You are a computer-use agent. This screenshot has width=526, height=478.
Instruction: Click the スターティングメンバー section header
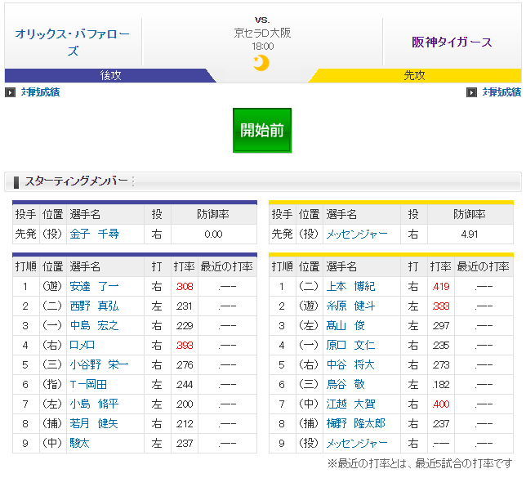[x=263, y=181]
